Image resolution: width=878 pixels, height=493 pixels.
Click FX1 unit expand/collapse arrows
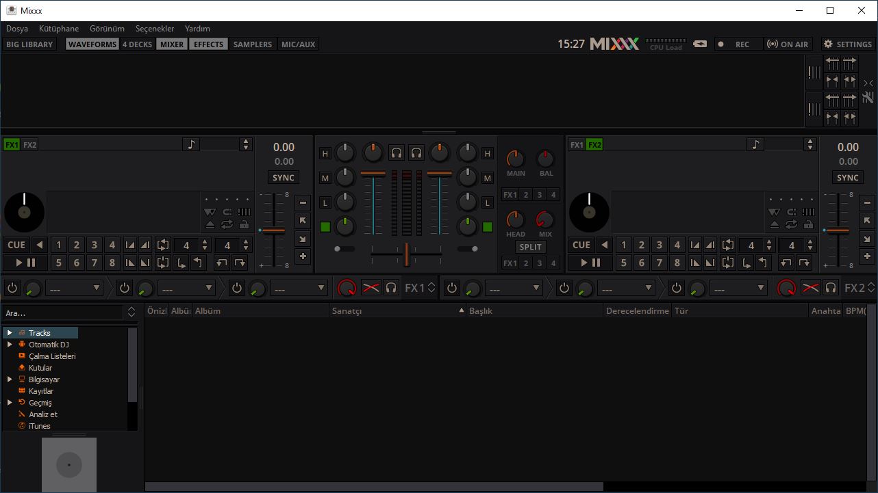click(x=431, y=288)
